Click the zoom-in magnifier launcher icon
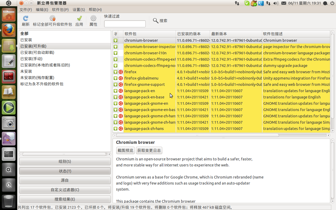The image size is (336, 210). tap(9, 170)
